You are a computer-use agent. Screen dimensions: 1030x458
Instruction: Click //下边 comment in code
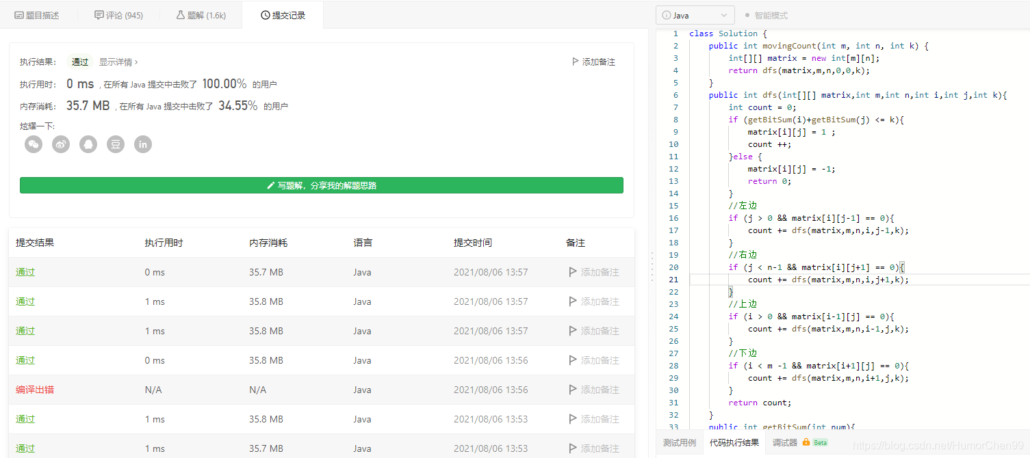click(743, 353)
